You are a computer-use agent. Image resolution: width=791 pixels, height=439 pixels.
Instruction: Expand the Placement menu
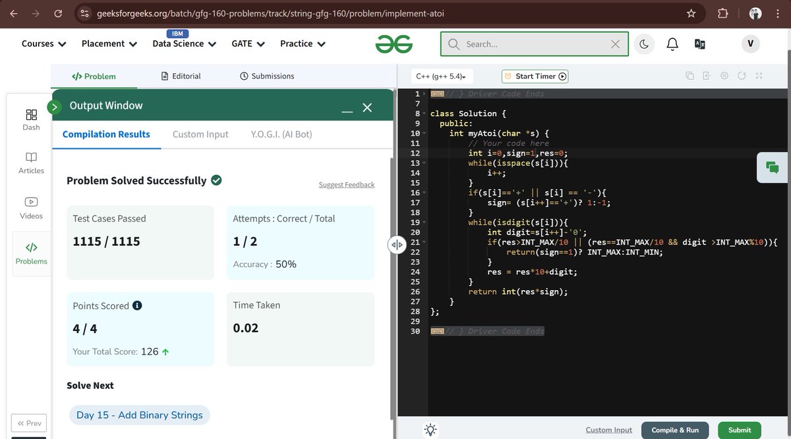click(109, 44)
